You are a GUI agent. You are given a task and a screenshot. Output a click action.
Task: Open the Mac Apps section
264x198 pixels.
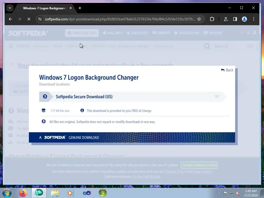tap(113, 33)
